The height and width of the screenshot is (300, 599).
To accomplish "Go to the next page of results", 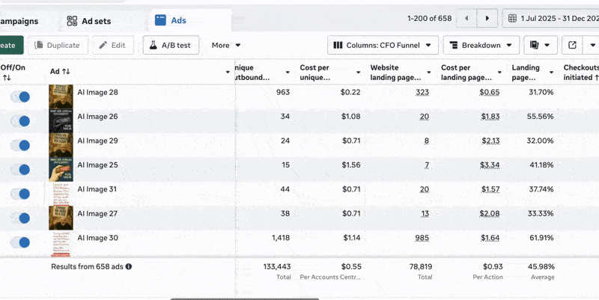I will [x=488, y=18].
